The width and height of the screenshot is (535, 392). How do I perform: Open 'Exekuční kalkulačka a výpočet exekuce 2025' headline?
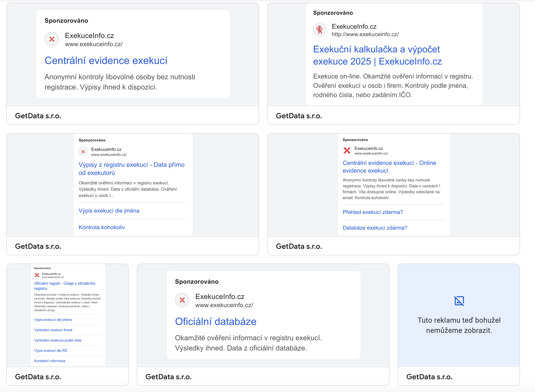pos(377,55)
